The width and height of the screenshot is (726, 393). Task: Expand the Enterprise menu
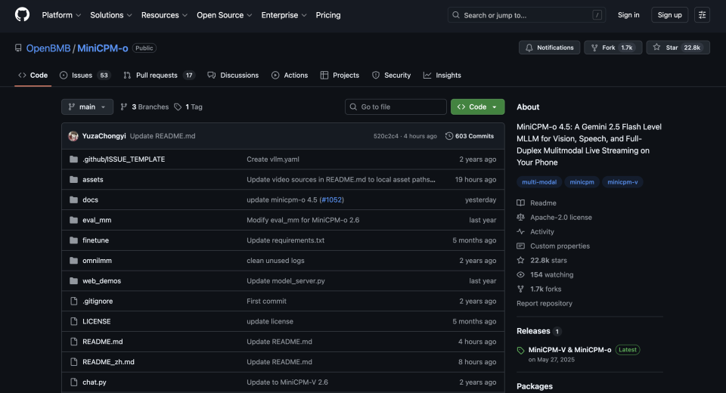(284, 15)
